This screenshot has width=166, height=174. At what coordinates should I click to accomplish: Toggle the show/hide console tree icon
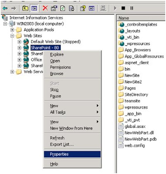tap(34, 8)
